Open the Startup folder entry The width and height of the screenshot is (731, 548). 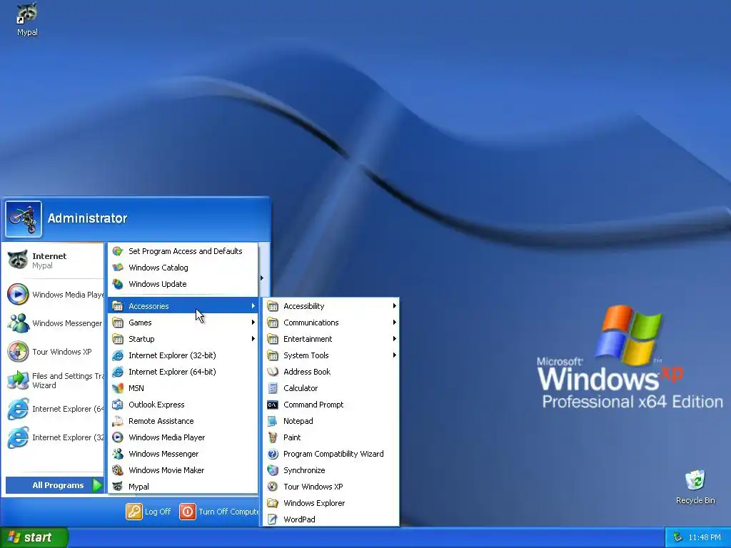tap(183, 339)
